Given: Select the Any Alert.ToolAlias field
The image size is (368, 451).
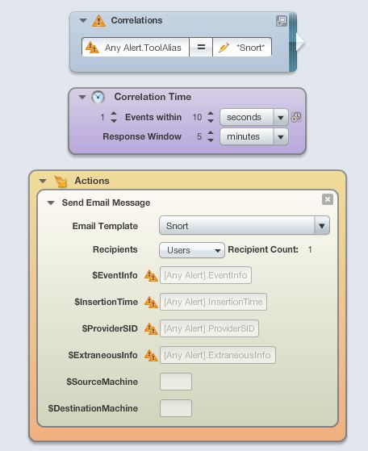Looking at the screenshot, I should 136,48.
